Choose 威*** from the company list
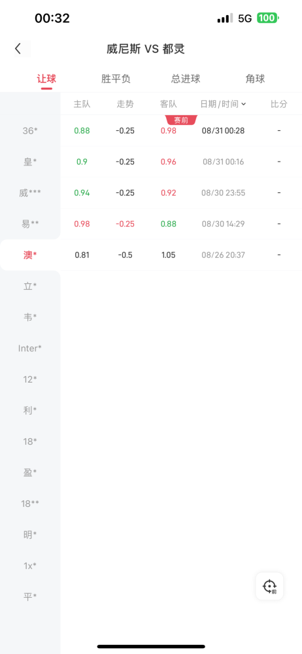Screen dimensions: 302x654 click(x=30, y=193)
